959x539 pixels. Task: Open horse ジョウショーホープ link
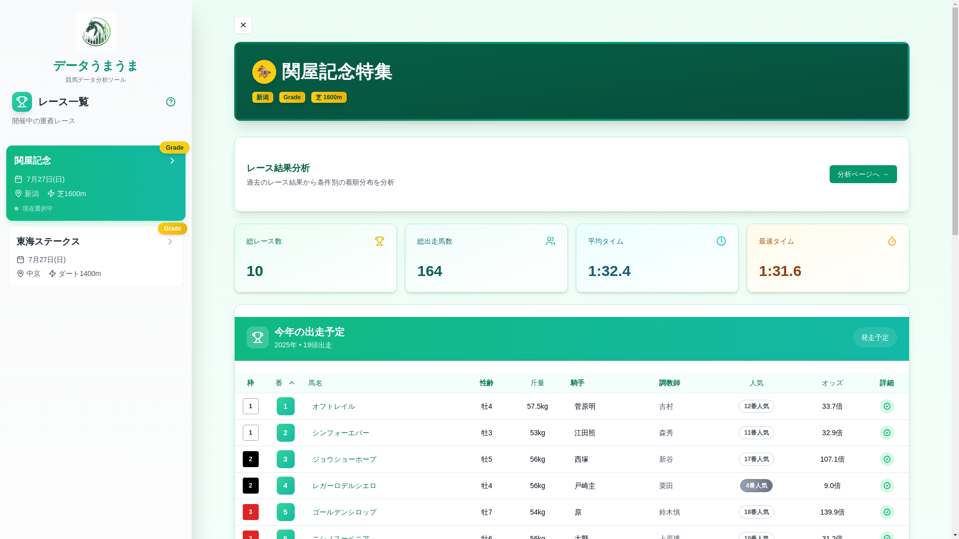[344, 459]
